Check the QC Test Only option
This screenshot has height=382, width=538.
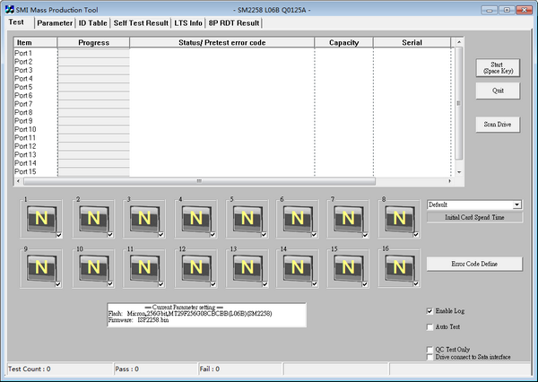click(430, 349)
